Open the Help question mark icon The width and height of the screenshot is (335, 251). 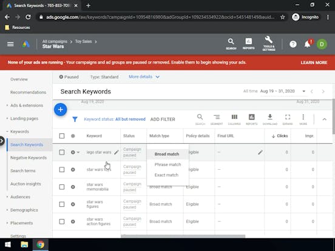(x=293, y=44)
